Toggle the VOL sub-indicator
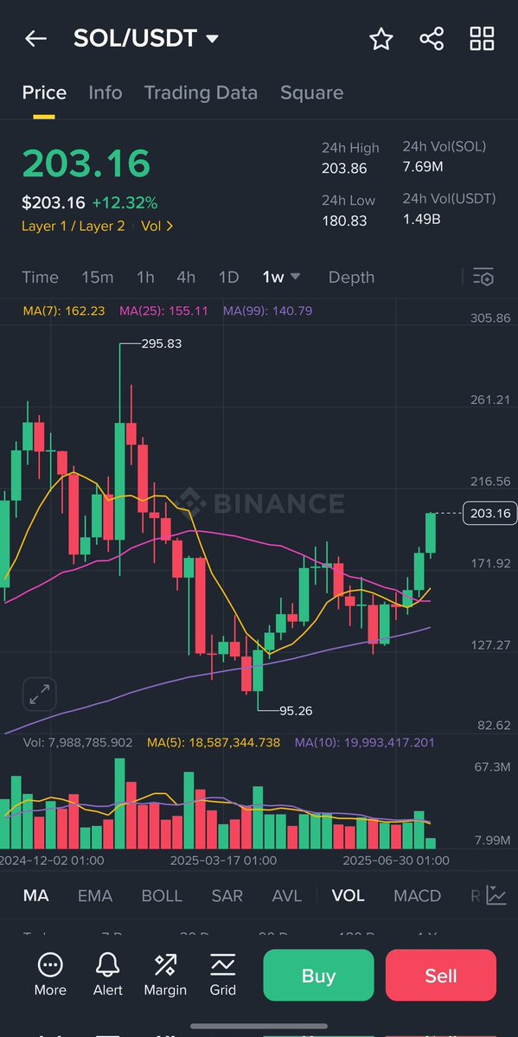 coord(348,895)
